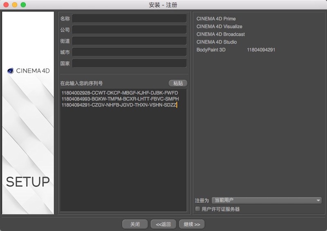Click the 粘贴 paste button
Image resolution: width=327 pixels, height=231 pixels.
[x=178, y=83]
